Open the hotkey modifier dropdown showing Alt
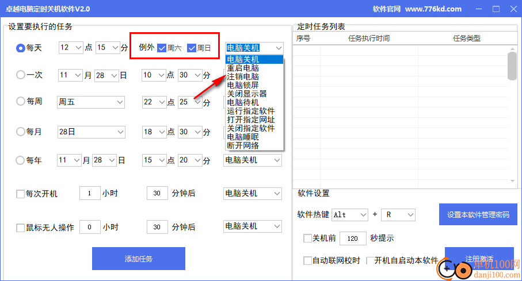 click(350, 215)
